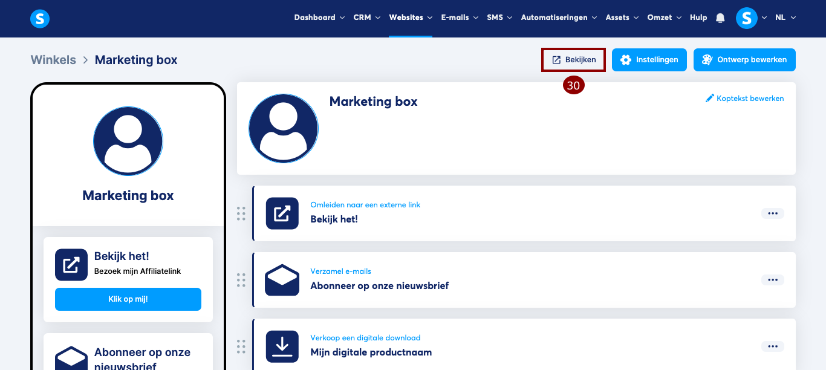The image size is (826, 370).
Task: Click drag handle for Abonneer op onze nieuwsbrief block
Action: (x=241, y=280)
